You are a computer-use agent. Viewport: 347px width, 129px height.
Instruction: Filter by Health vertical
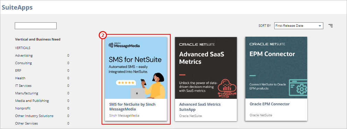pos(20,78)
